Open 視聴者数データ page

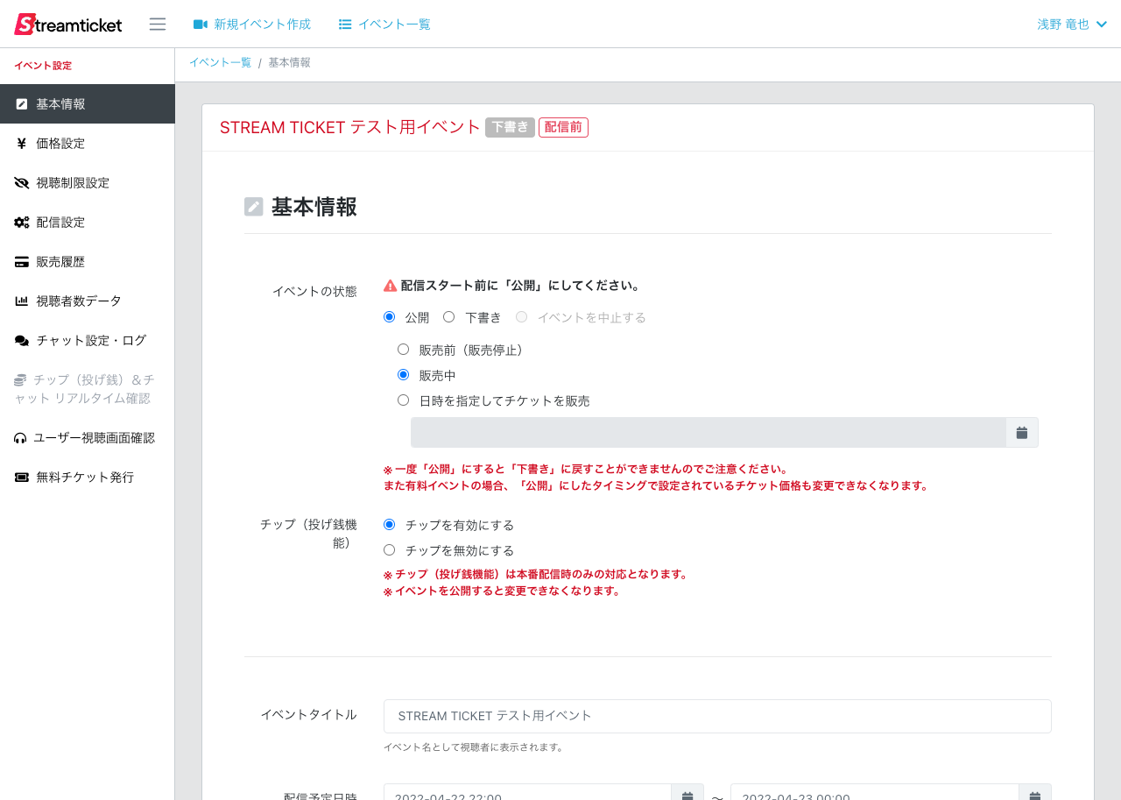[88, 301]
